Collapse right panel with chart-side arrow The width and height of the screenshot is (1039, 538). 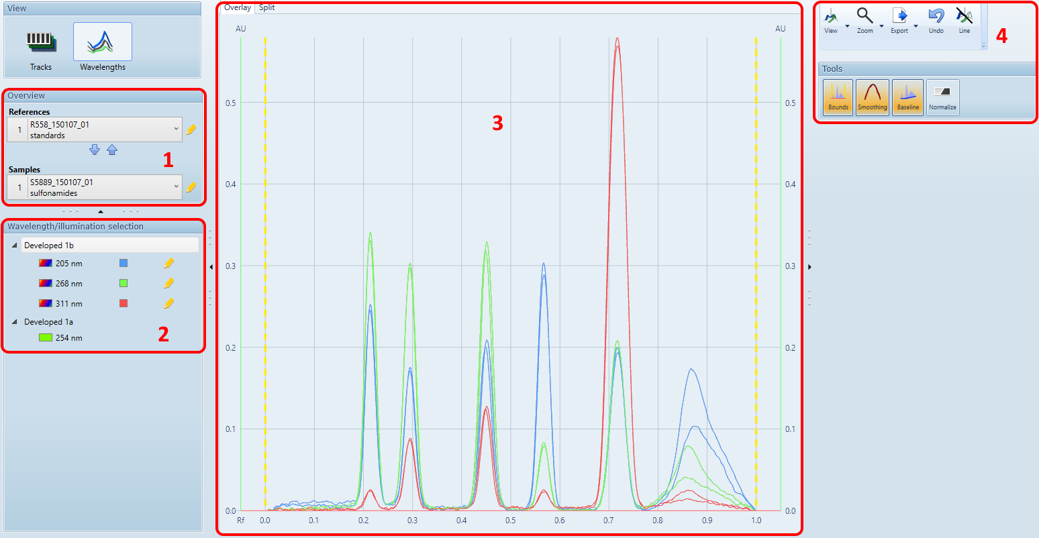pos(809,267)
